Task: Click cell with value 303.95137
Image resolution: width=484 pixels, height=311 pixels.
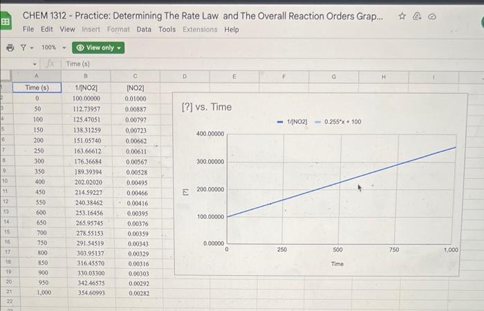Action: tap(91, 254)
